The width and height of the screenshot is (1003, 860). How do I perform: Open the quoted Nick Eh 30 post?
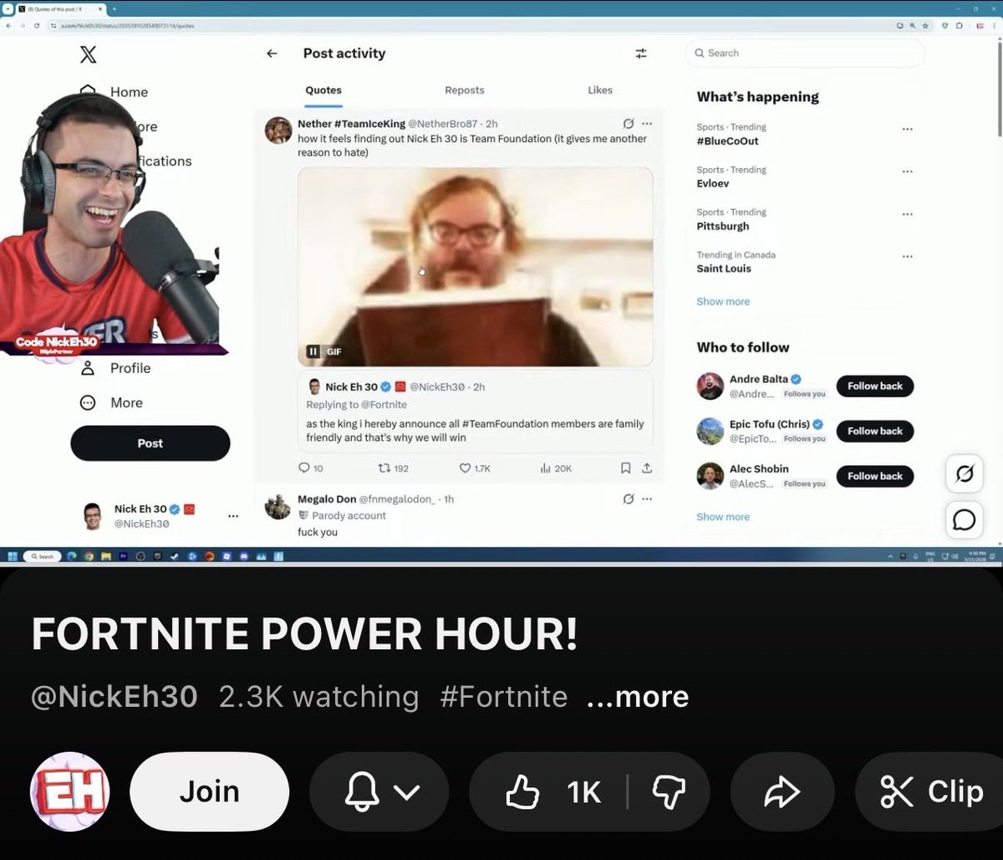pos(476,411)
